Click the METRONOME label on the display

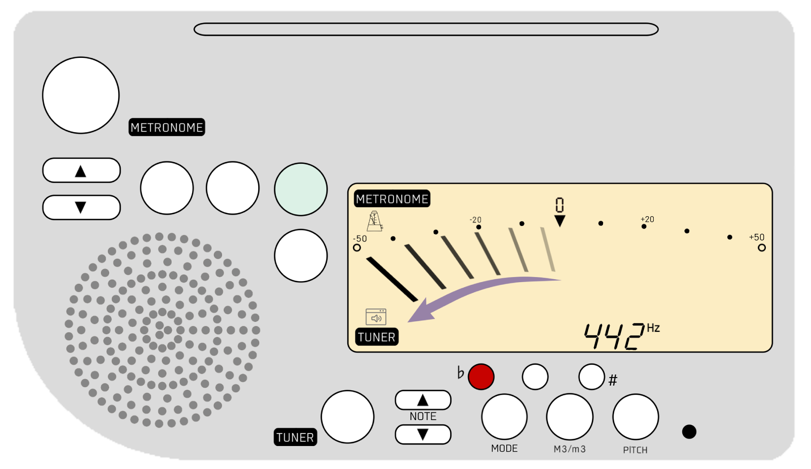[392, 199]
